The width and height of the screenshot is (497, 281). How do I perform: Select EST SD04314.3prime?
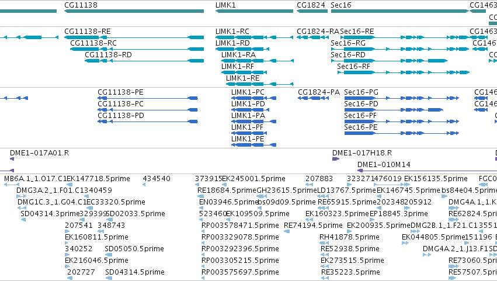[x=23, y=220]
